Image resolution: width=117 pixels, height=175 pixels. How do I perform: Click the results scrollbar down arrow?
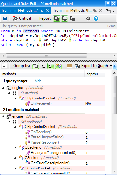[x=114, y=171]
